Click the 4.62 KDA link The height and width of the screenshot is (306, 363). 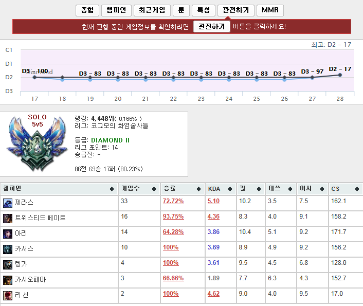coord(213,294)
